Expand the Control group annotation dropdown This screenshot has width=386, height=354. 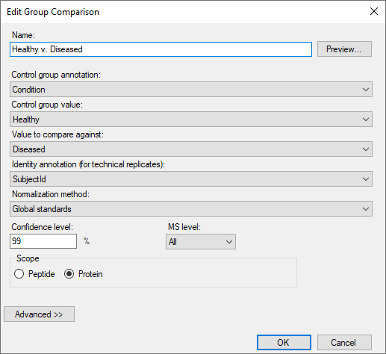coord(191,90)
